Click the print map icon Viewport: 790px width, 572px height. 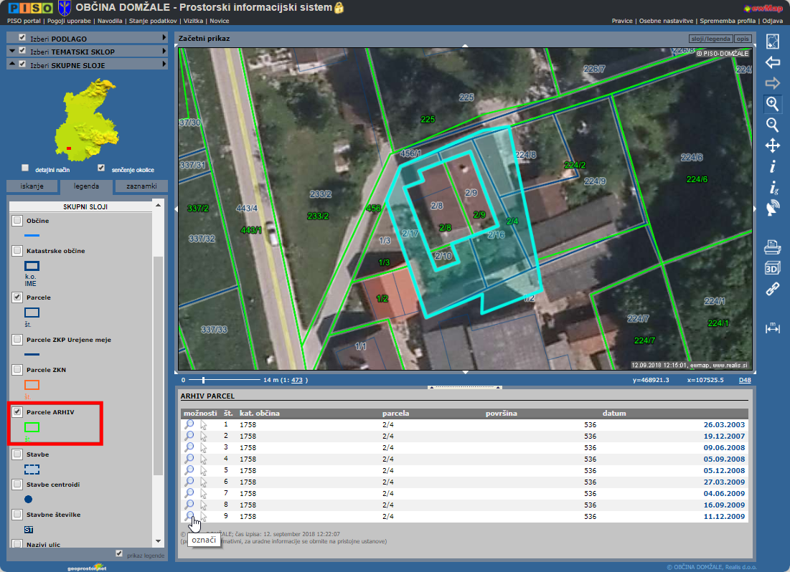(773, 248)
